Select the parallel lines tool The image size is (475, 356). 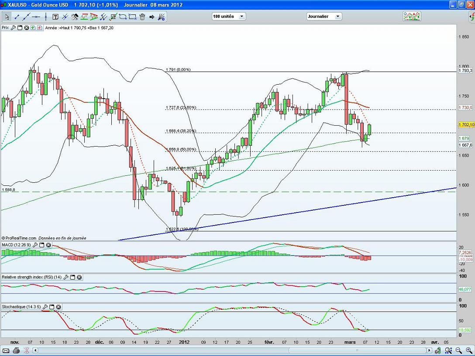[65, 17]
